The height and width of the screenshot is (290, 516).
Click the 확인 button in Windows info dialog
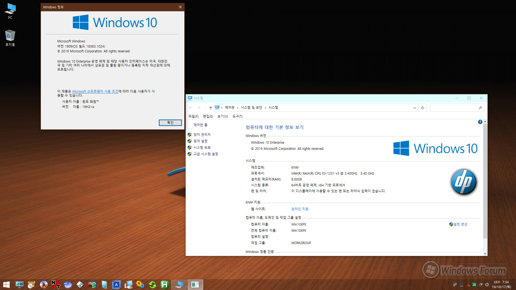tap(170, 122)
